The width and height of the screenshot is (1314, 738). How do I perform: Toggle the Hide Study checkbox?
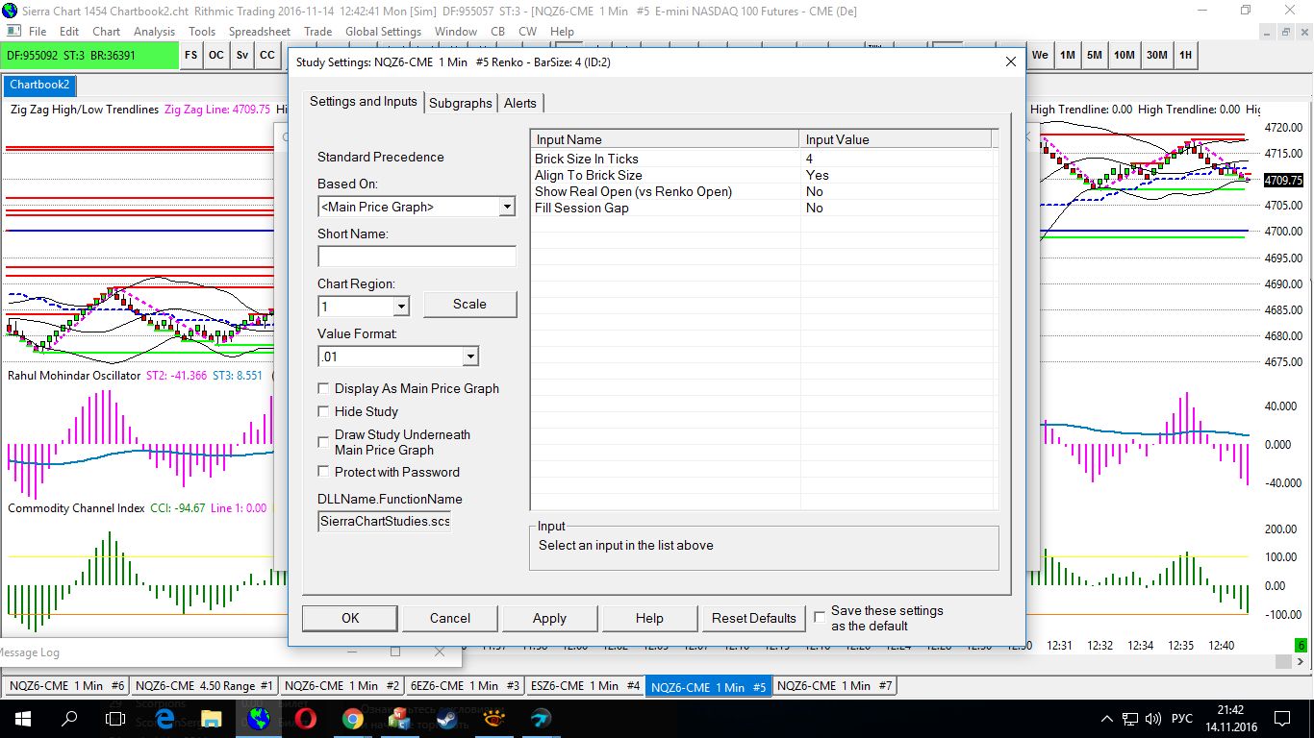(x=324, y=411)
